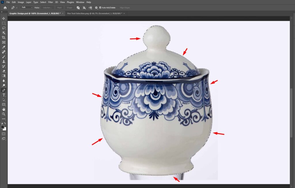Select the Eraser tool
Screen dimensions: 295x188
[3, 71]
